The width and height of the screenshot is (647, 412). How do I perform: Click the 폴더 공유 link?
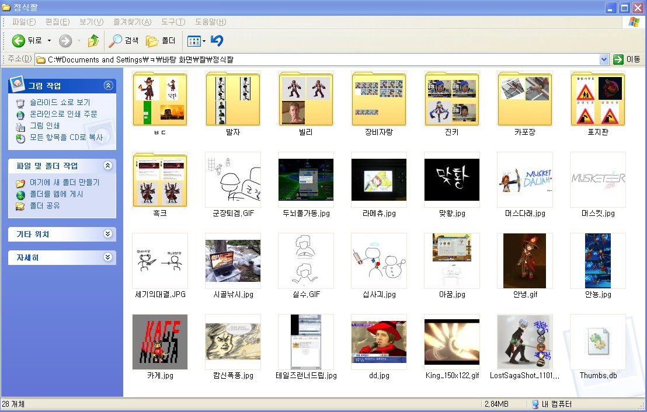tap(44, 205)
